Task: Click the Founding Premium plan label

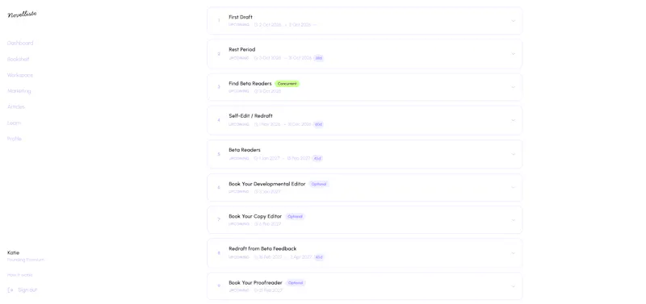Action: [x=26, y=260]
